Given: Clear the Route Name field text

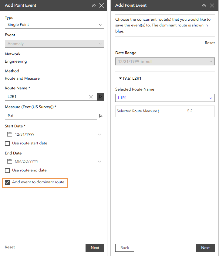Looking at the screenshot, I should pos(91,97).
